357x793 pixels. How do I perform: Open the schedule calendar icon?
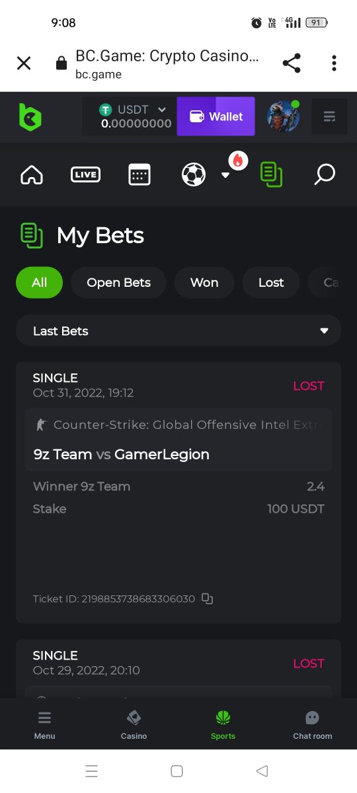click(139, 174)
